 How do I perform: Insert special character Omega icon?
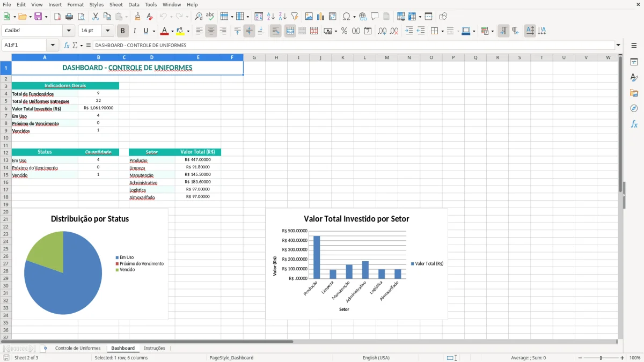click(346, 17)
